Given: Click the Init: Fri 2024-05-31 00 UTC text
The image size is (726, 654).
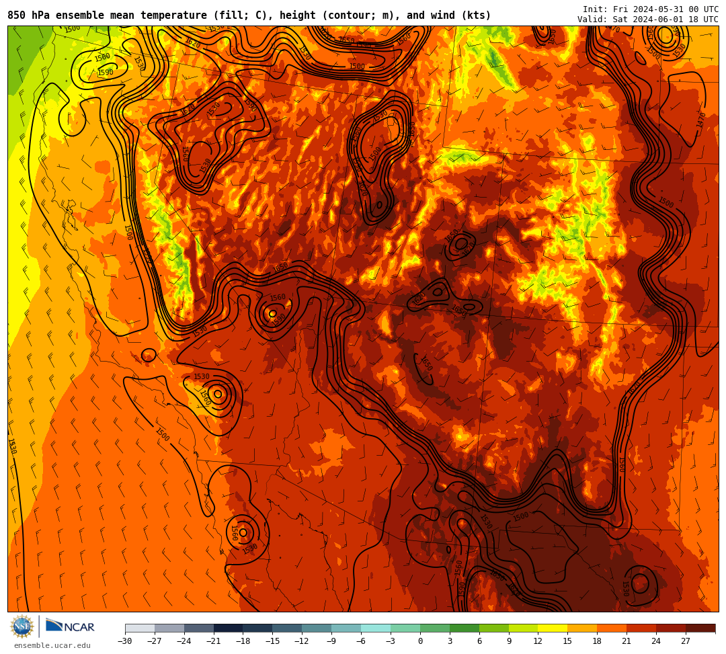Looking at the screenshot, I should point(651,9).
